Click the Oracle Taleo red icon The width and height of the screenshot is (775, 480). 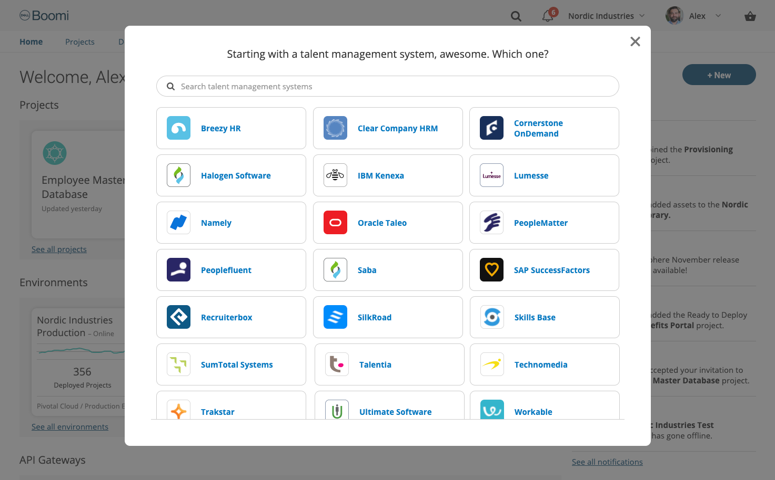click(x=335, y=223)
